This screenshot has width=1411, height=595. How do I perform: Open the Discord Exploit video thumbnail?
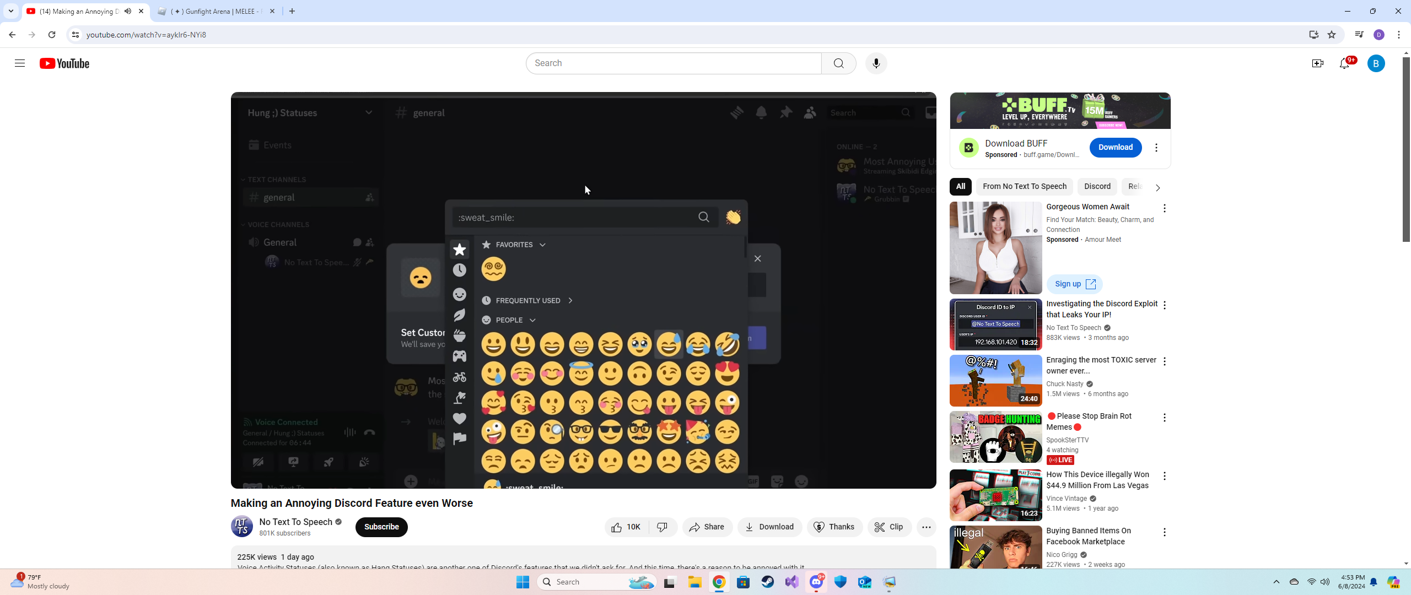coord(995,325)
